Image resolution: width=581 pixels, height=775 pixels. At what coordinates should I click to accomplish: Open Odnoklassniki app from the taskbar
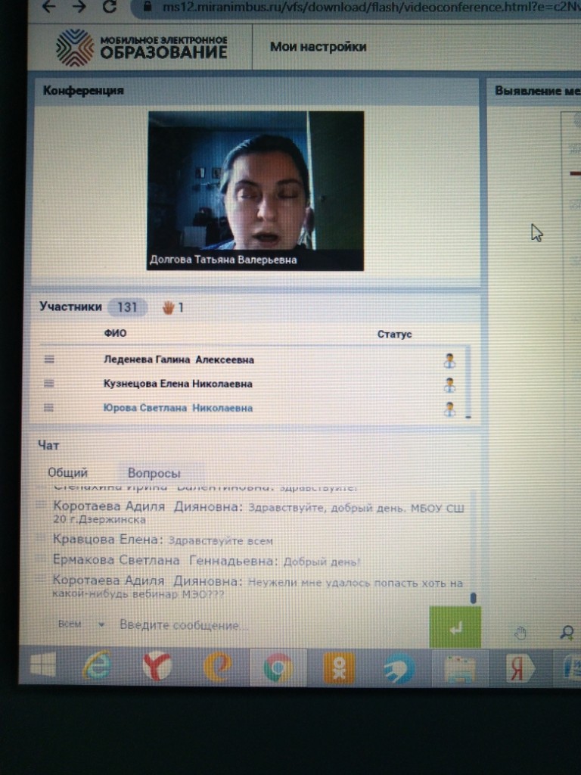[338, 668]
